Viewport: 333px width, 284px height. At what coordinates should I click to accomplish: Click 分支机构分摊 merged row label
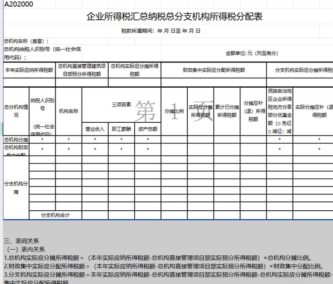click(16, 188)
